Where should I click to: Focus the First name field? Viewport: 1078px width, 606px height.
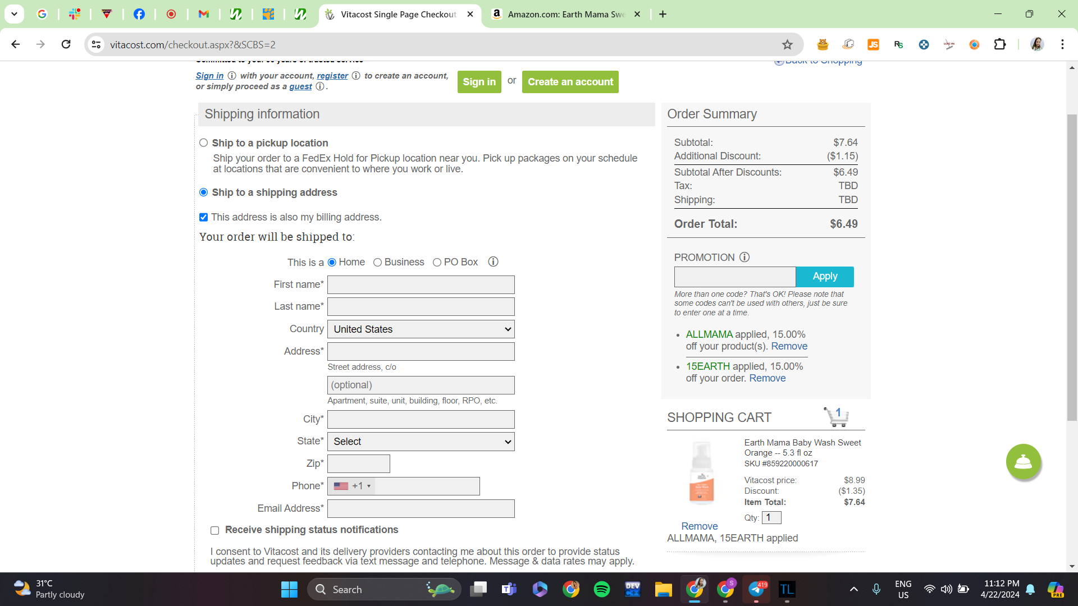pos(421,284)
